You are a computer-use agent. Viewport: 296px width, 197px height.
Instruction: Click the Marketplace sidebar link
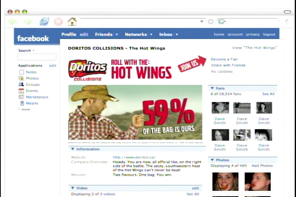[x=37, y=97]
